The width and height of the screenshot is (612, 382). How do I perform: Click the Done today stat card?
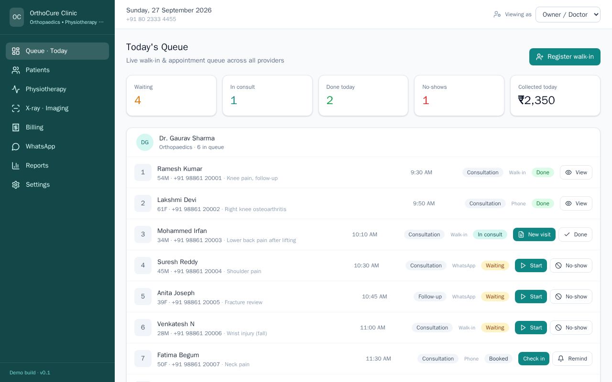pos(363,95)
